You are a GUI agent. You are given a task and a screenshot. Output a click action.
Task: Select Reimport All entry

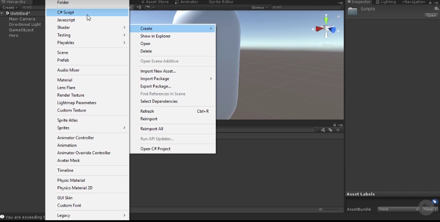[173, 128]
